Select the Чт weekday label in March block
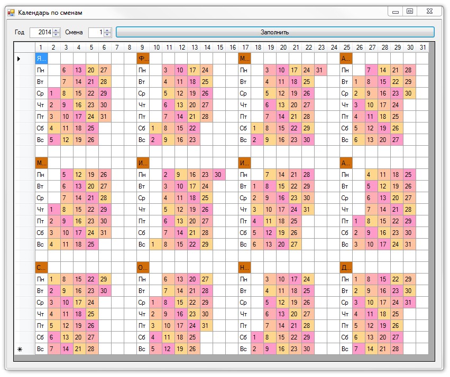450x377 pixels. (x=244, y=105)
